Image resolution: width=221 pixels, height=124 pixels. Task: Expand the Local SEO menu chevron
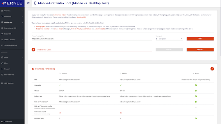click(22, 34)
